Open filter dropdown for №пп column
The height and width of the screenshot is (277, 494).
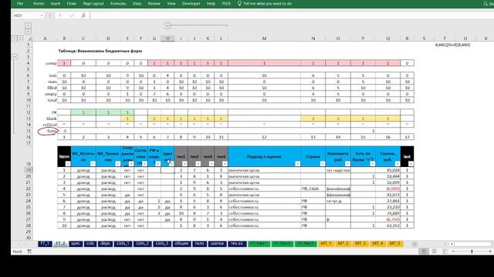[68, 164]
